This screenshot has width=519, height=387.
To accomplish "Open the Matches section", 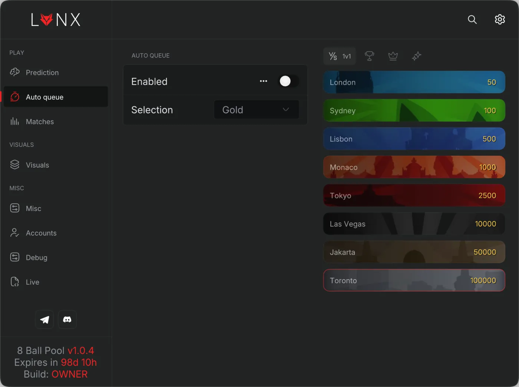I will pos(56,121).
